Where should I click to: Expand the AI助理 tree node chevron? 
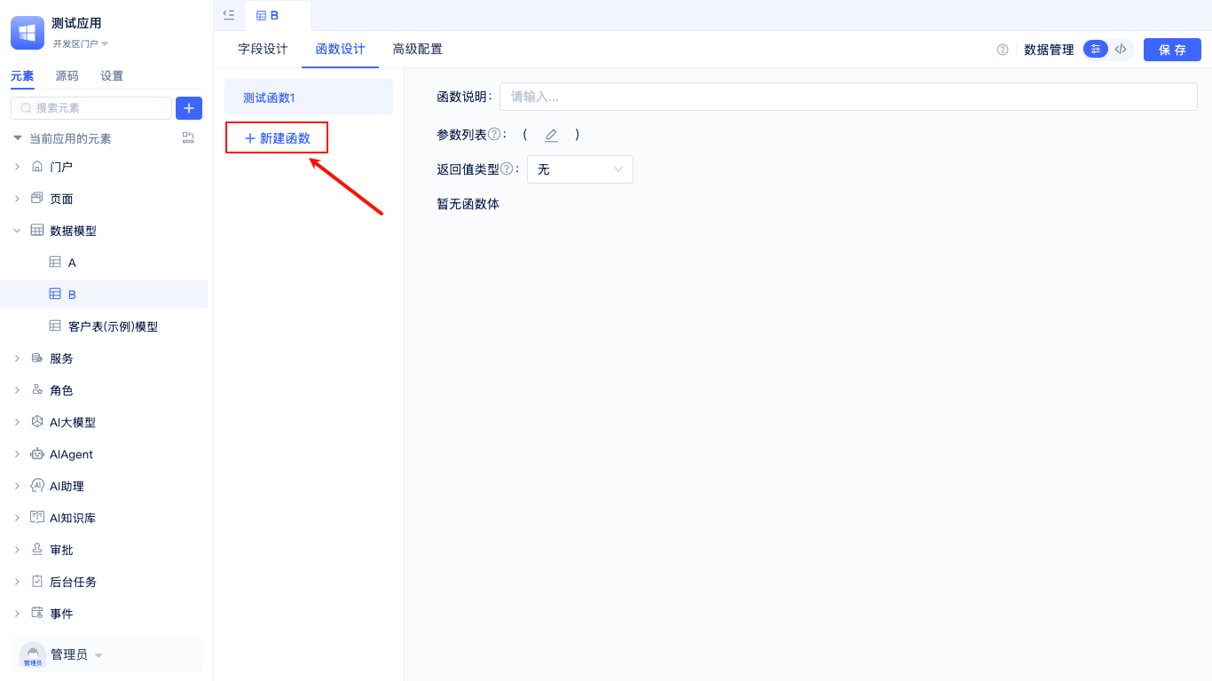[x=17, y=486]
